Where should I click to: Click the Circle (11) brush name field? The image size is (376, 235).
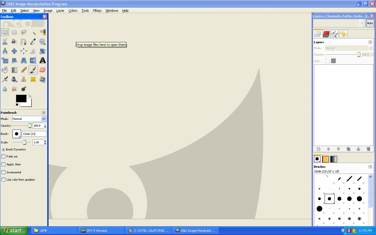pyautogui.click(x=34, y=134)
